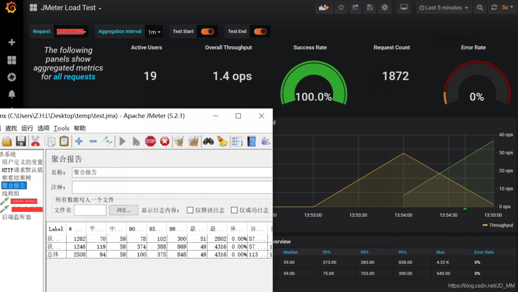Refresh the Grafana dashboard
Image resolution: width=518 pixels, height=292 pixels.
point(494,8)
